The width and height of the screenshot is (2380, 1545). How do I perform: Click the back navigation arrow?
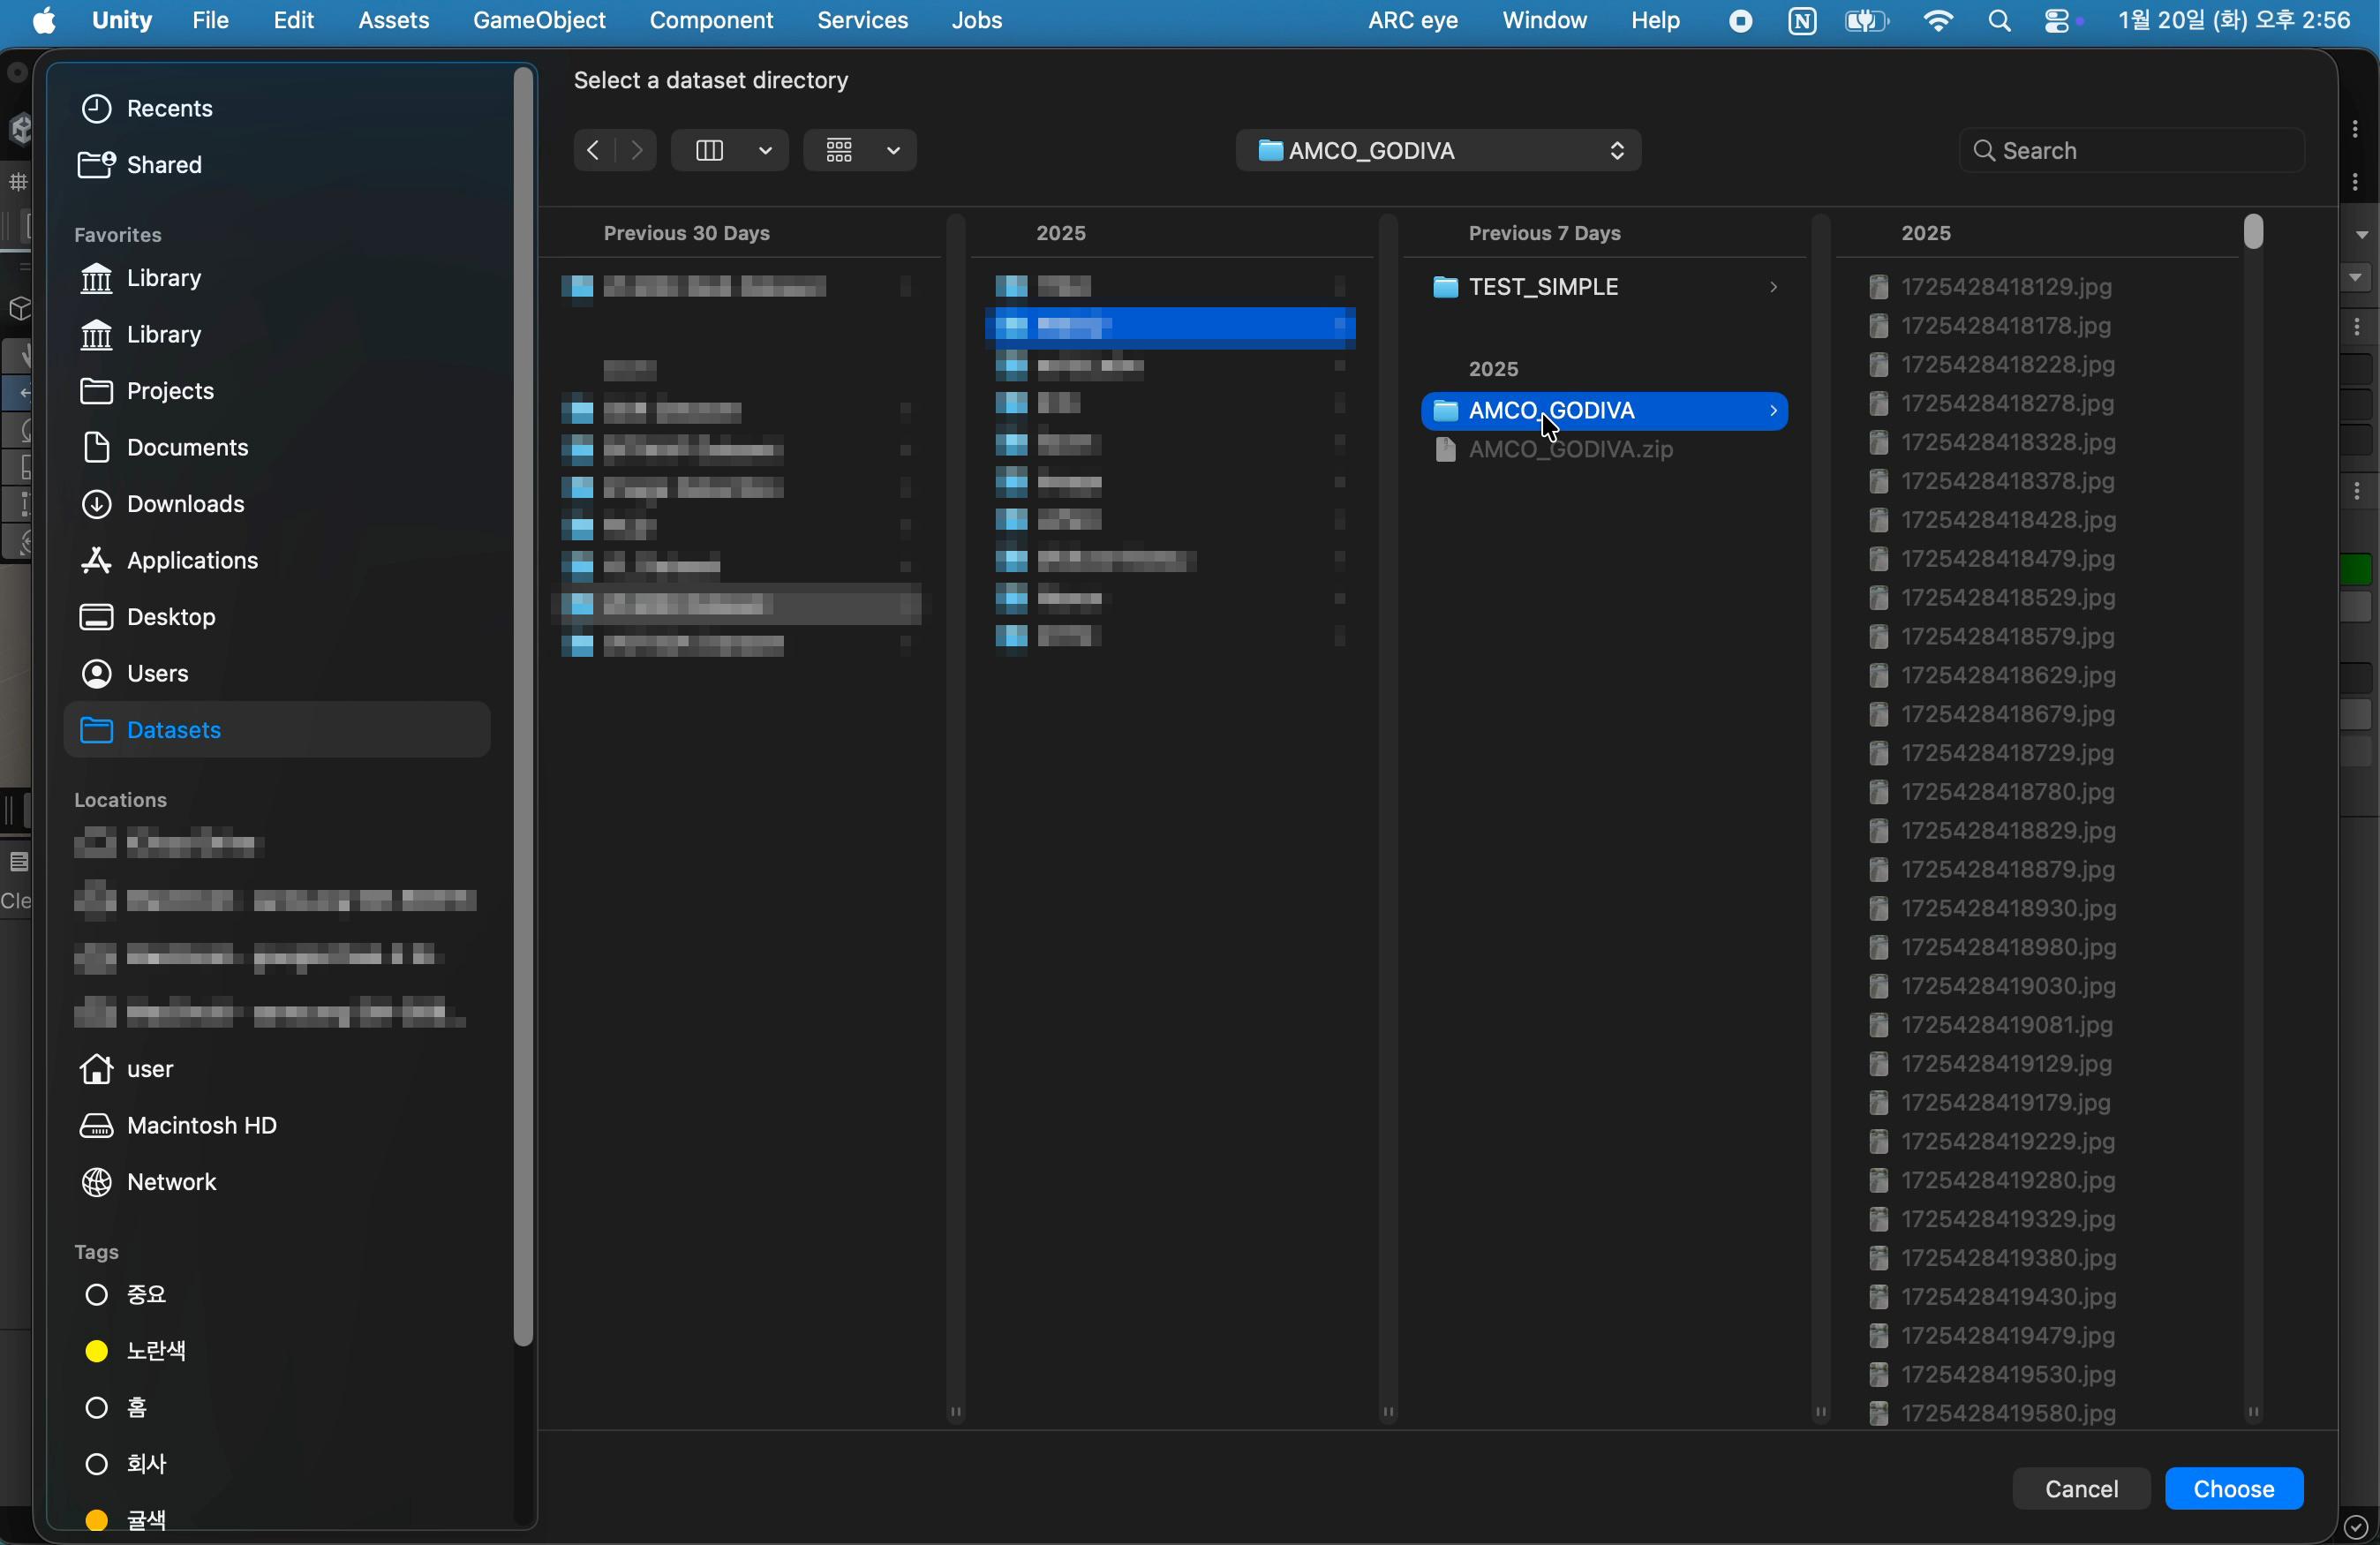point(593,150)
